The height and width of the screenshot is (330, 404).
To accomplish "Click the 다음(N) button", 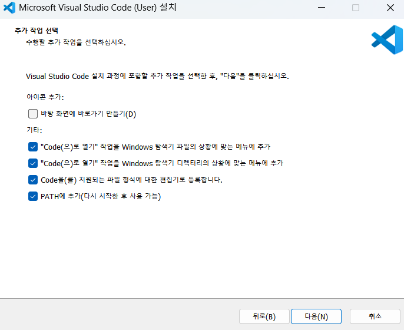I will 316,316.
